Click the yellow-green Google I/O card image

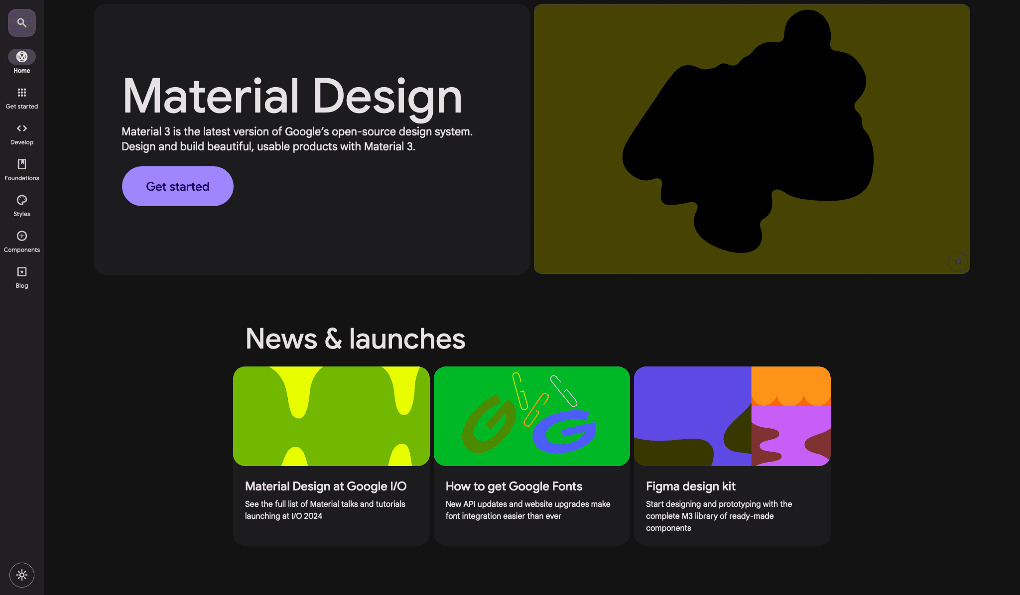pos(331,416)
